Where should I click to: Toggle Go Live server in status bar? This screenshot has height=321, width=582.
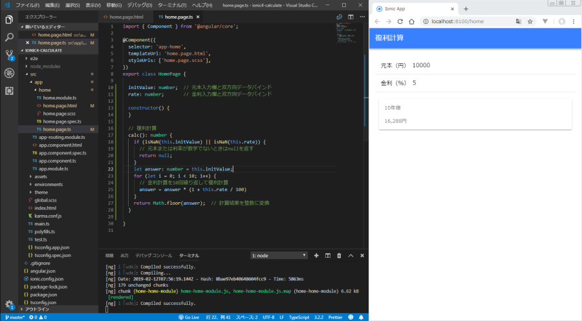(189, 317)
